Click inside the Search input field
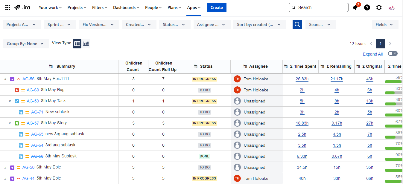 tap(318, 7)
